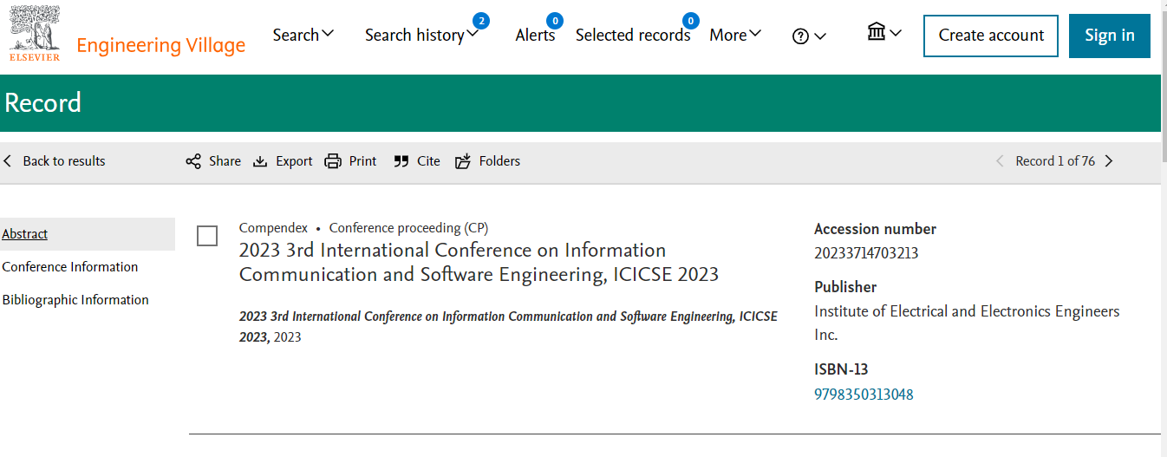The image size is (1167, 457).
Task: Click the Conference proceeding (CP) label
Action: pyautogui.click(x=408, y=228)
